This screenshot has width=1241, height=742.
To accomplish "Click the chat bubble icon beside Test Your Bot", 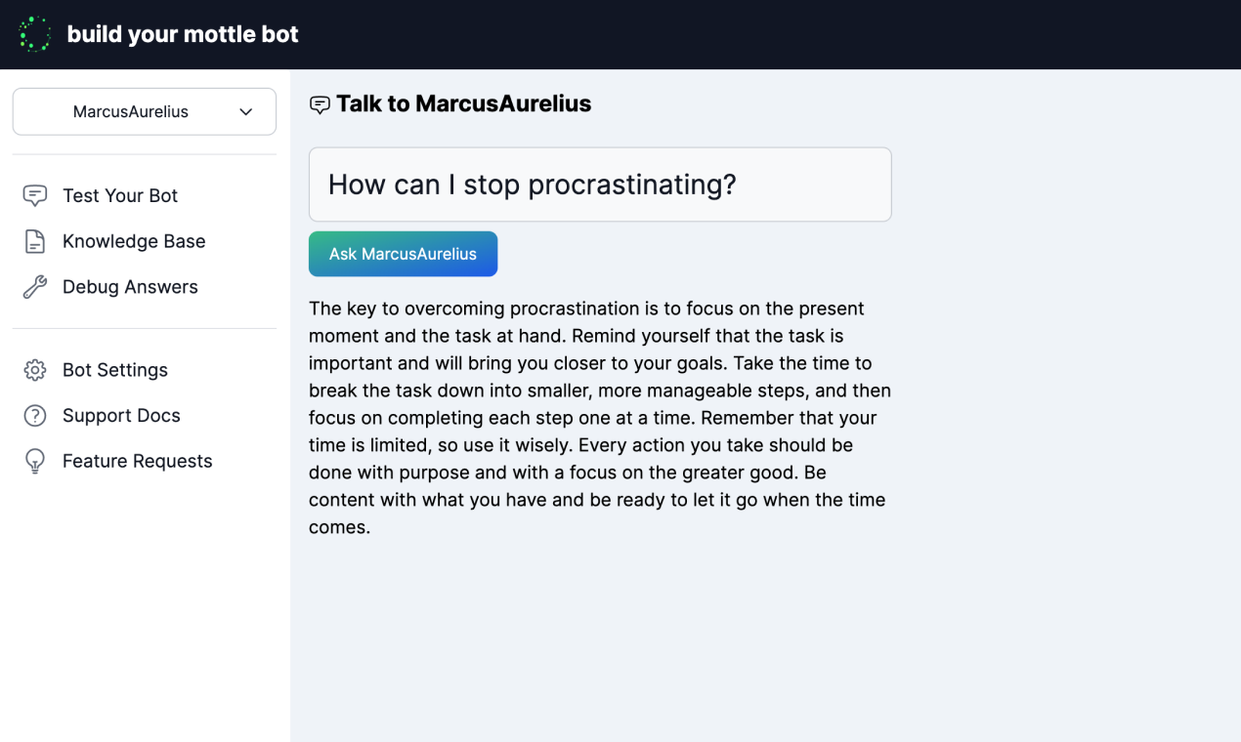I will (x=35, y=196).
